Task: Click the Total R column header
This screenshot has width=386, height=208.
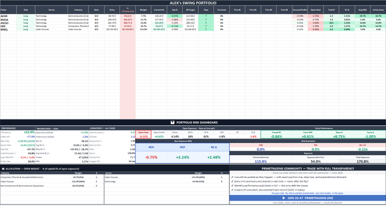Action: point(332,10)
